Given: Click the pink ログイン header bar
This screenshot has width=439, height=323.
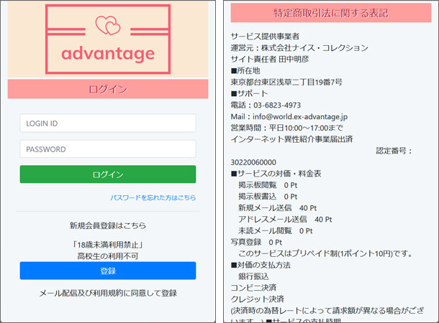Looking at the screenshot, I should [x=108, y=89].
